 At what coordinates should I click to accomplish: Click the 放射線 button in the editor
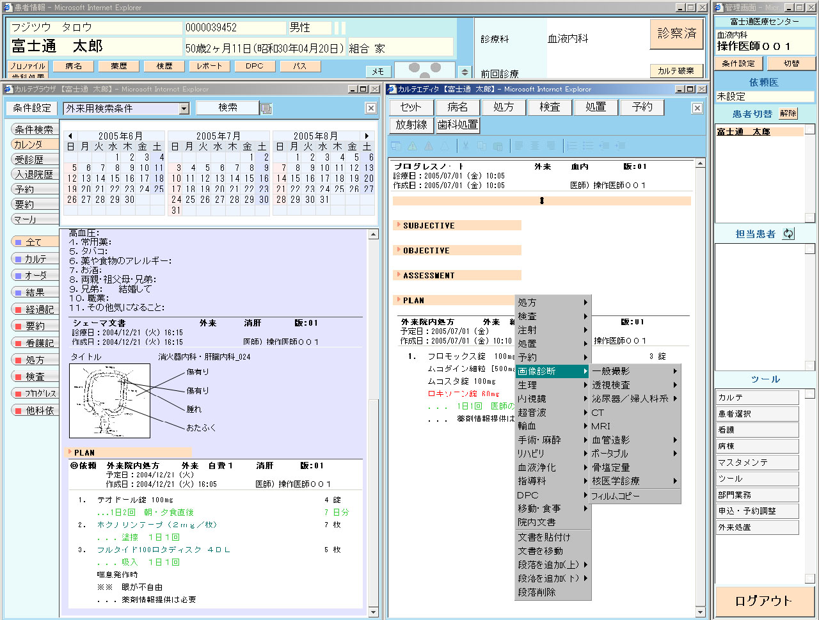click(x=411, y=125)
